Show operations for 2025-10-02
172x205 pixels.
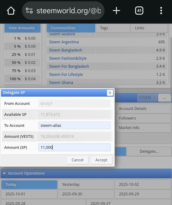pos(143,185)
